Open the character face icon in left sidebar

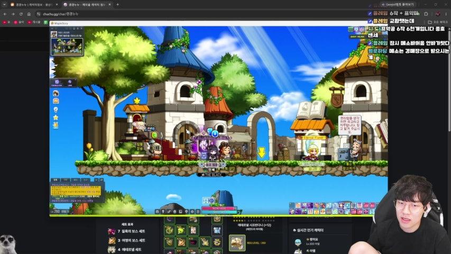(56, 93)
